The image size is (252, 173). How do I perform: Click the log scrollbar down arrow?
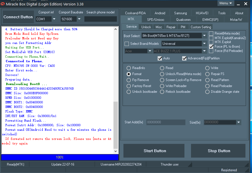pos(115,151)
